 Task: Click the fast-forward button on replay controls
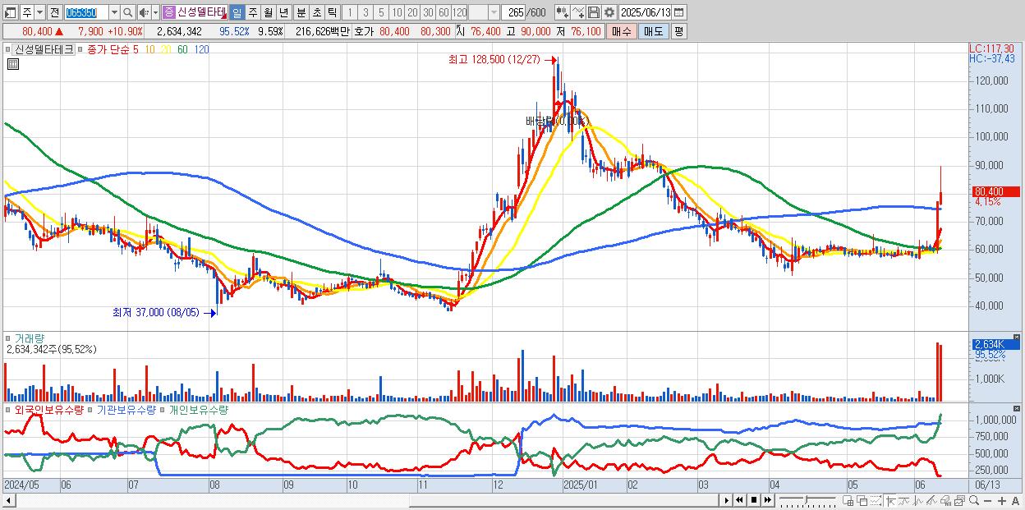point(768,500)
